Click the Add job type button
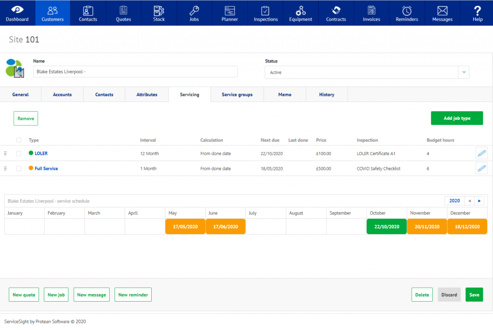The image size is (493, 330). 456,118
